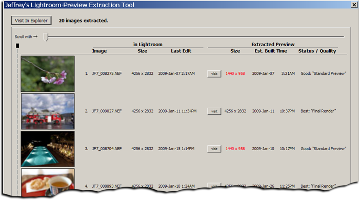
Task: Close the Preview Extraction Tool window
Action: pyautogui.click(x=354, y=5)
